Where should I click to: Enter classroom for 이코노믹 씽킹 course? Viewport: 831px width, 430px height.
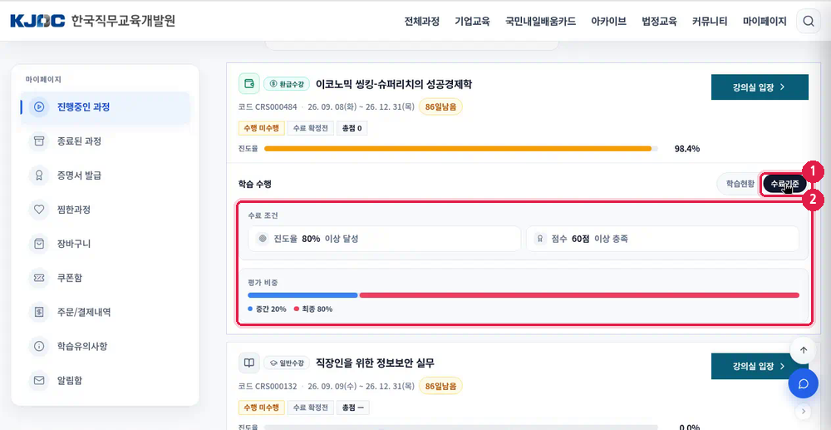(x=760, y=87)
